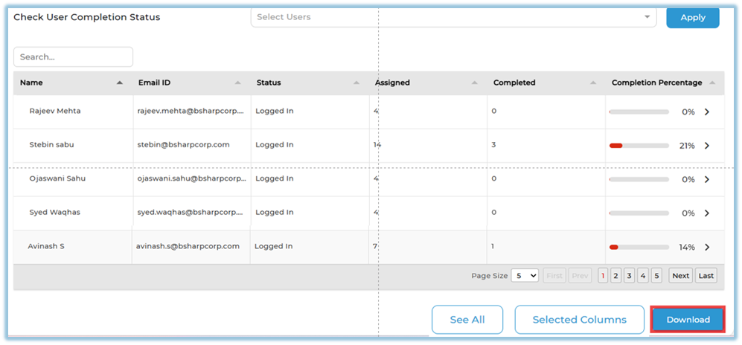Sort by Assigned column arrow
Screen dimensions: 742x345
click(475, 83)
